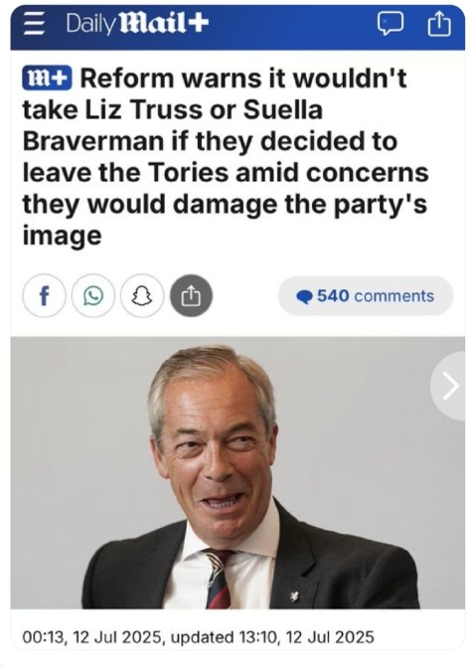Image resolution: width=468 pixels, height=666 pixels.
Task: Show next photo with right chevron
Action: click(x=449, y=386)
